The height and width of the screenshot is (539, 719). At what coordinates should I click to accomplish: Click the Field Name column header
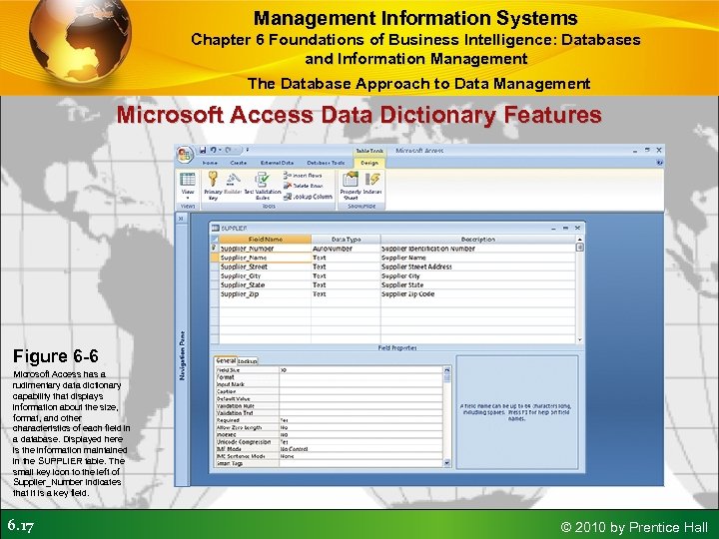[x=265, y=240]
